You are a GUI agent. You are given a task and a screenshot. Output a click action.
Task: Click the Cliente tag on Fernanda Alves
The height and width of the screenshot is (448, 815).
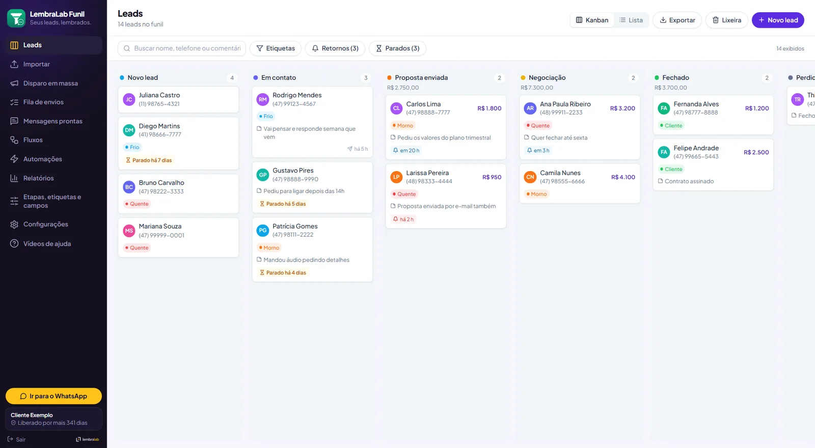671,126
